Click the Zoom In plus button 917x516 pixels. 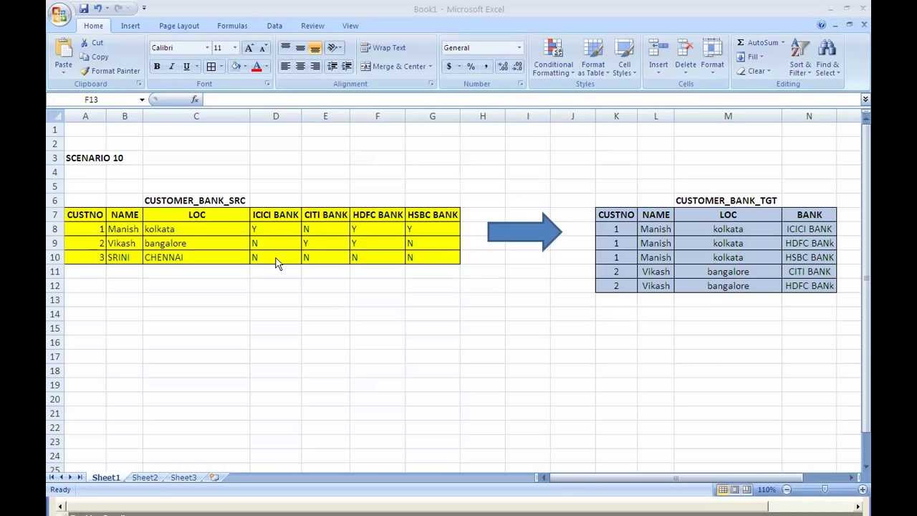863,489
